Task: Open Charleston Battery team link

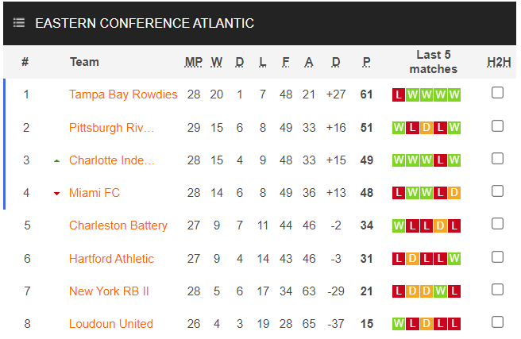Action: click(x=118, y=225)
